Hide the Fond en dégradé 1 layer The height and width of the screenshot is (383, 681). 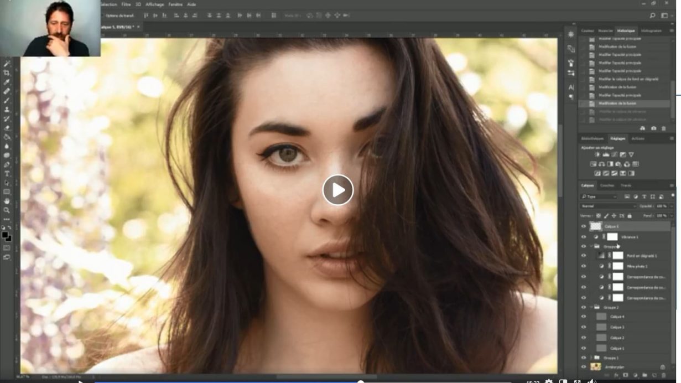click(584, 256)
